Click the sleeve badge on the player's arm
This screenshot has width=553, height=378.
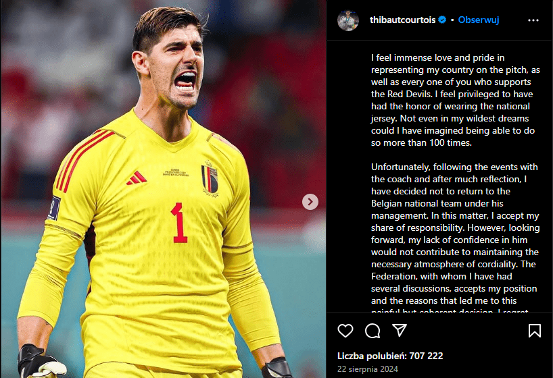pyautogui.click(x=54, y=208)
